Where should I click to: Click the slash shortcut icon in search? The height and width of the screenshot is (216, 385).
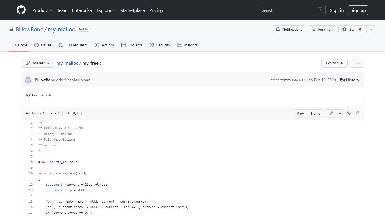tap(320, 10)
